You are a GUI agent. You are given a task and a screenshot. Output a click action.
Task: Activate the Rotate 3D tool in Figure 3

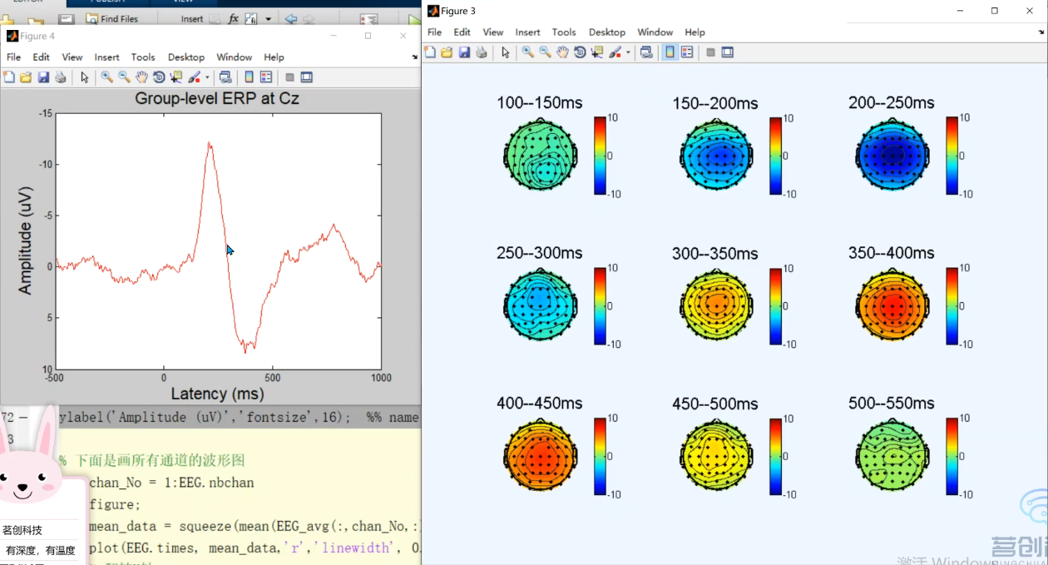pos(580,52)
